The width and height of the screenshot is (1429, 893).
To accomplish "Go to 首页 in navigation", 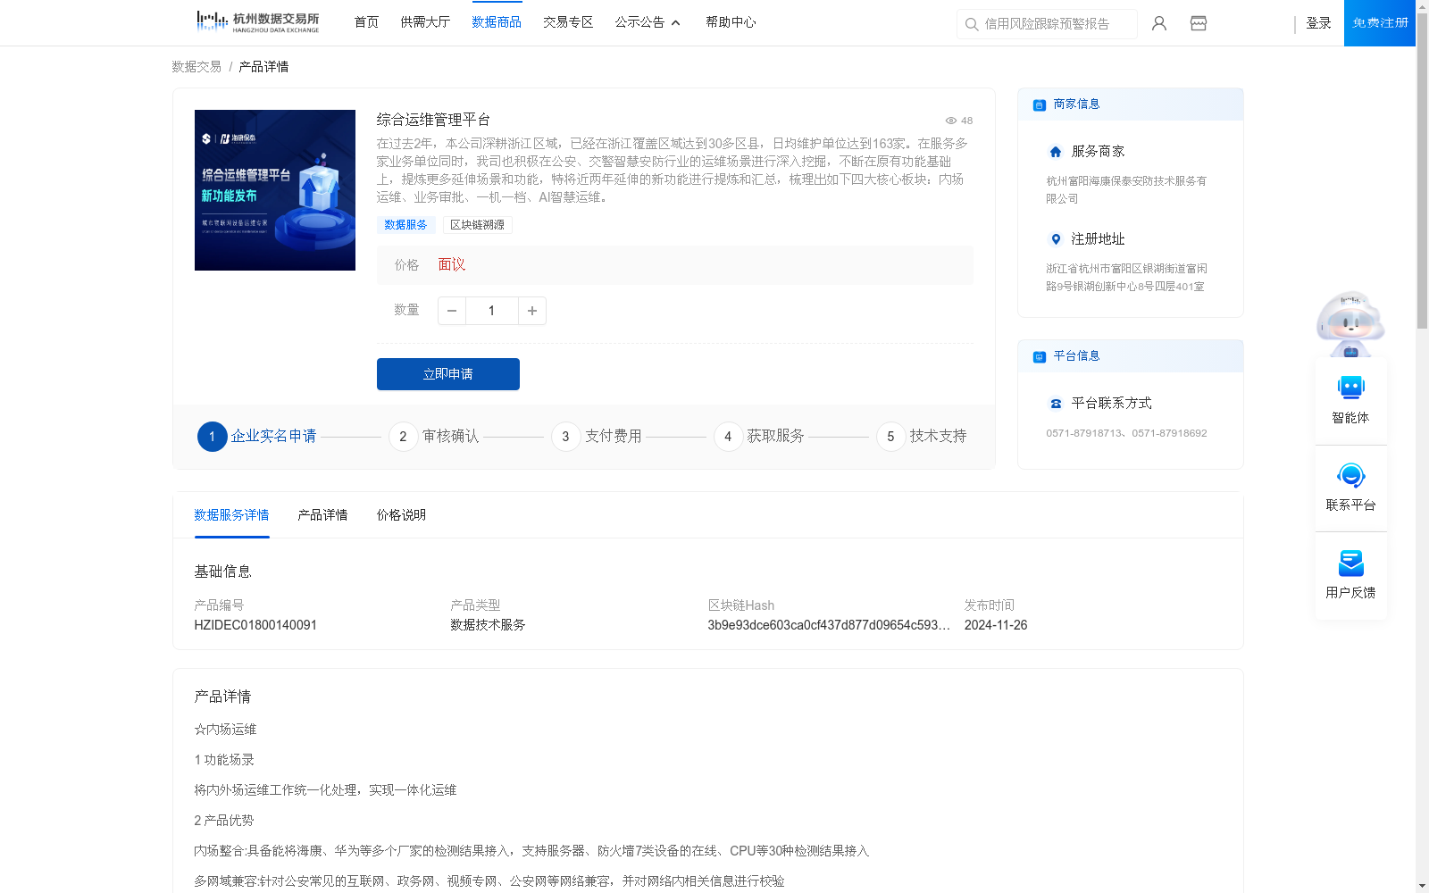I will [x=366, y=22].
